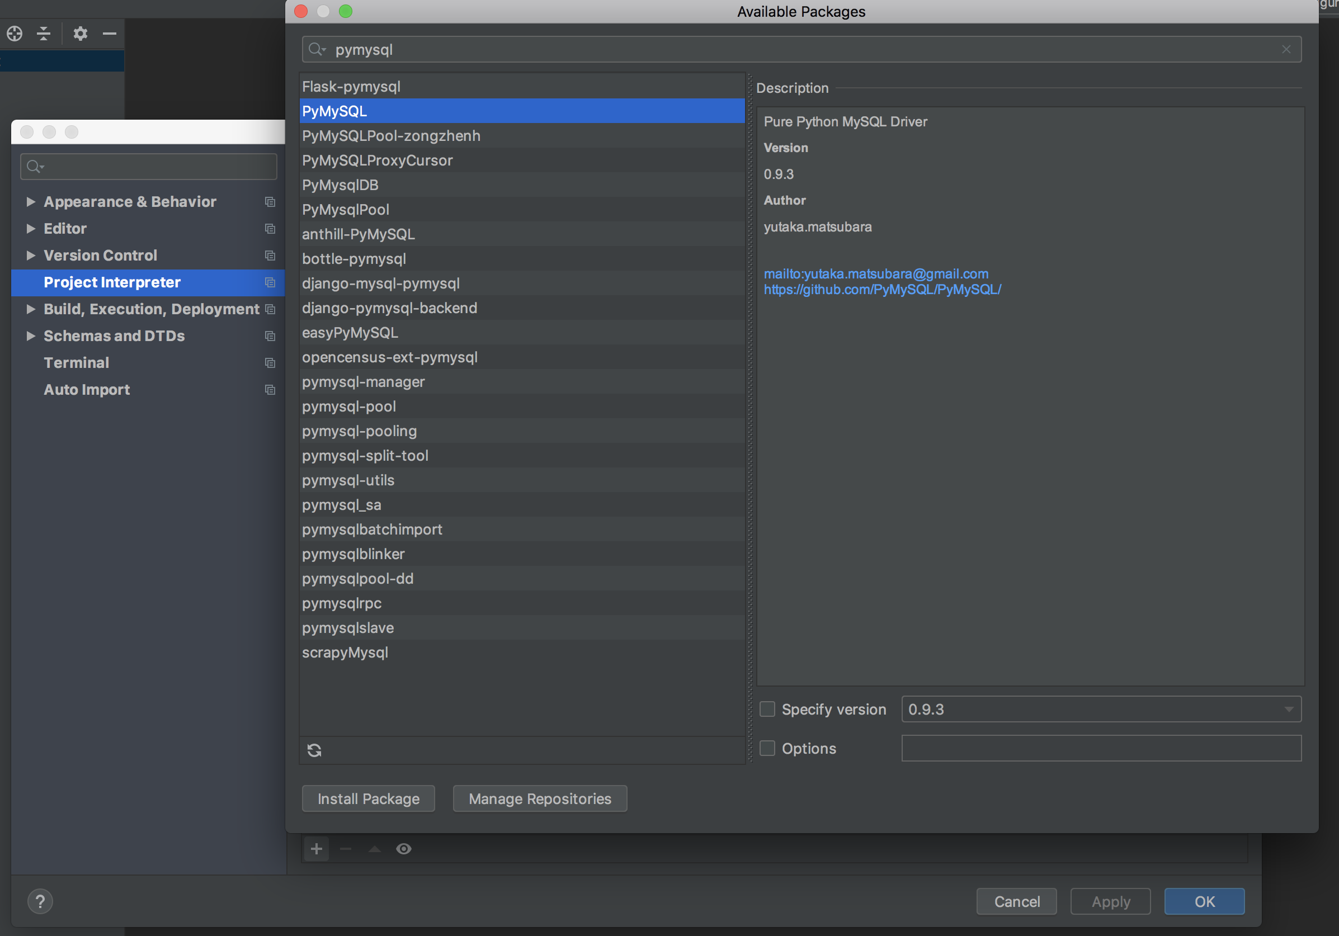The image size is (1339, 936).
Task: Clear the pymysql search field
Action: click(x=1286, y=50)
